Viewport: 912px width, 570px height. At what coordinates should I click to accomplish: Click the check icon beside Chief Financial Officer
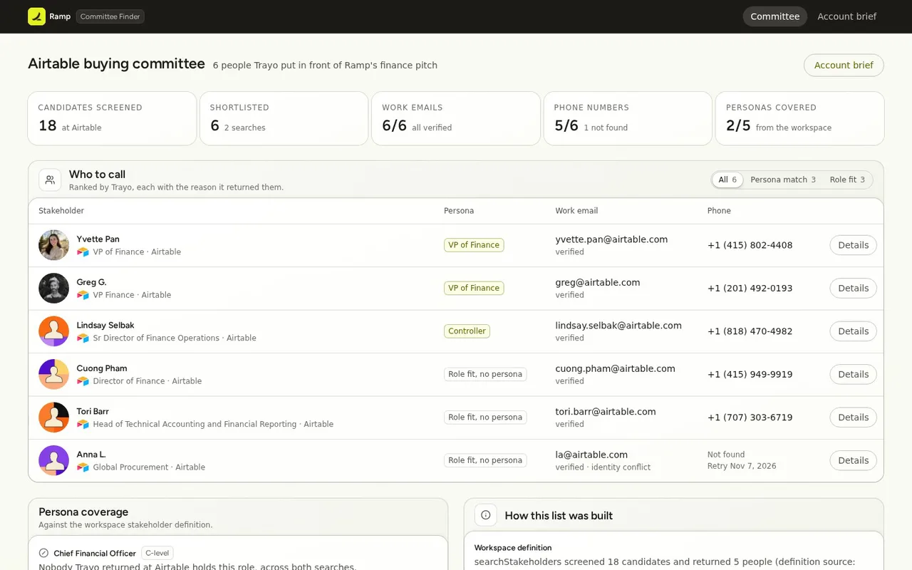pyautogui.click(x=43, y=553)
